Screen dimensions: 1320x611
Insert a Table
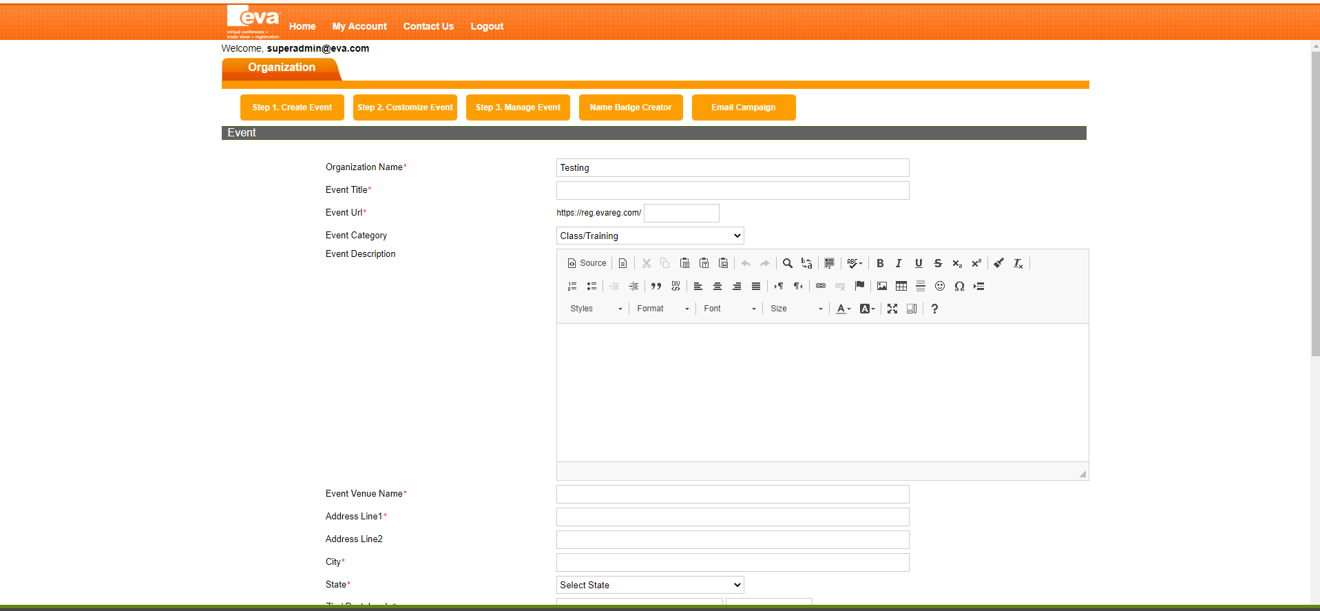[901, 286]
